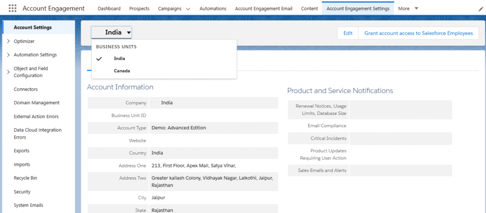Click Sales Emails and Alerts label
This screenshot has height=213, width=486.
click(322, 170)
